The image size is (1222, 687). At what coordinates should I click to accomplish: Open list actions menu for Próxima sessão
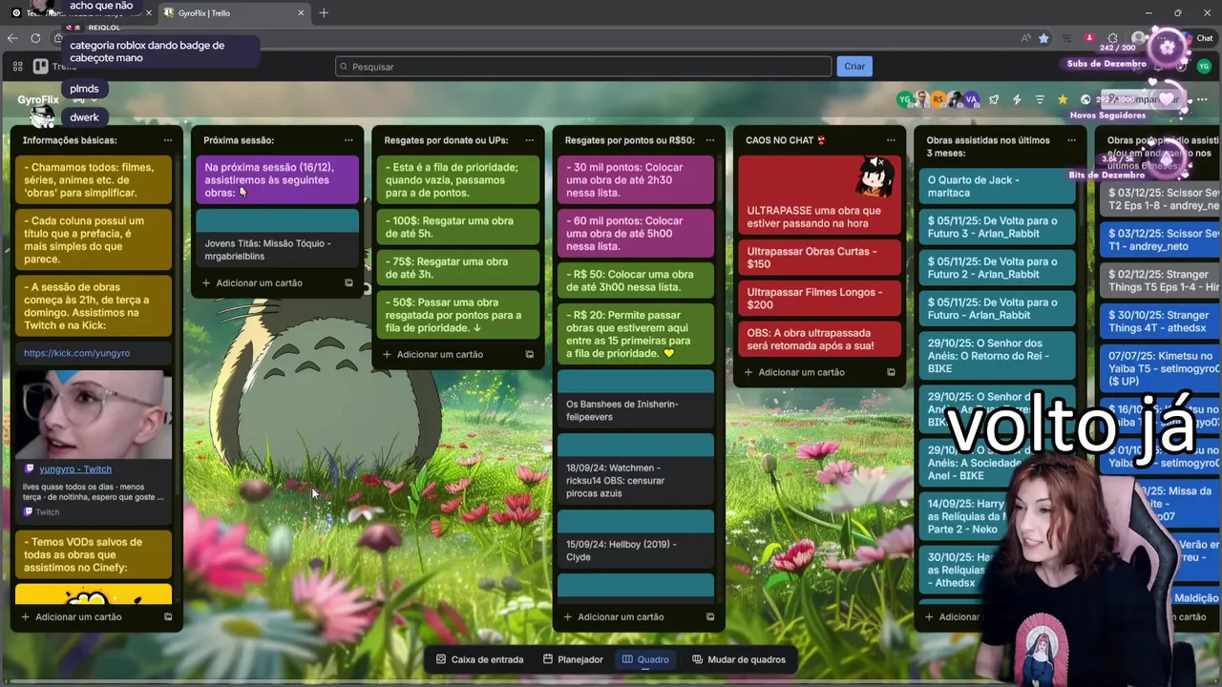[348, 140]
